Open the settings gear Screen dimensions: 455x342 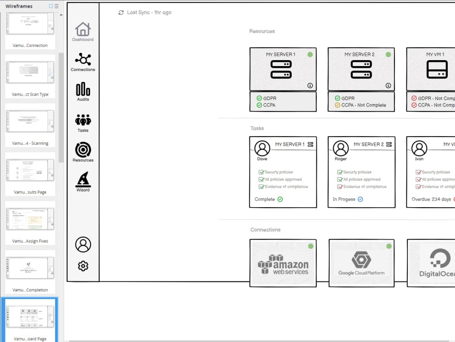pos(82,266)
